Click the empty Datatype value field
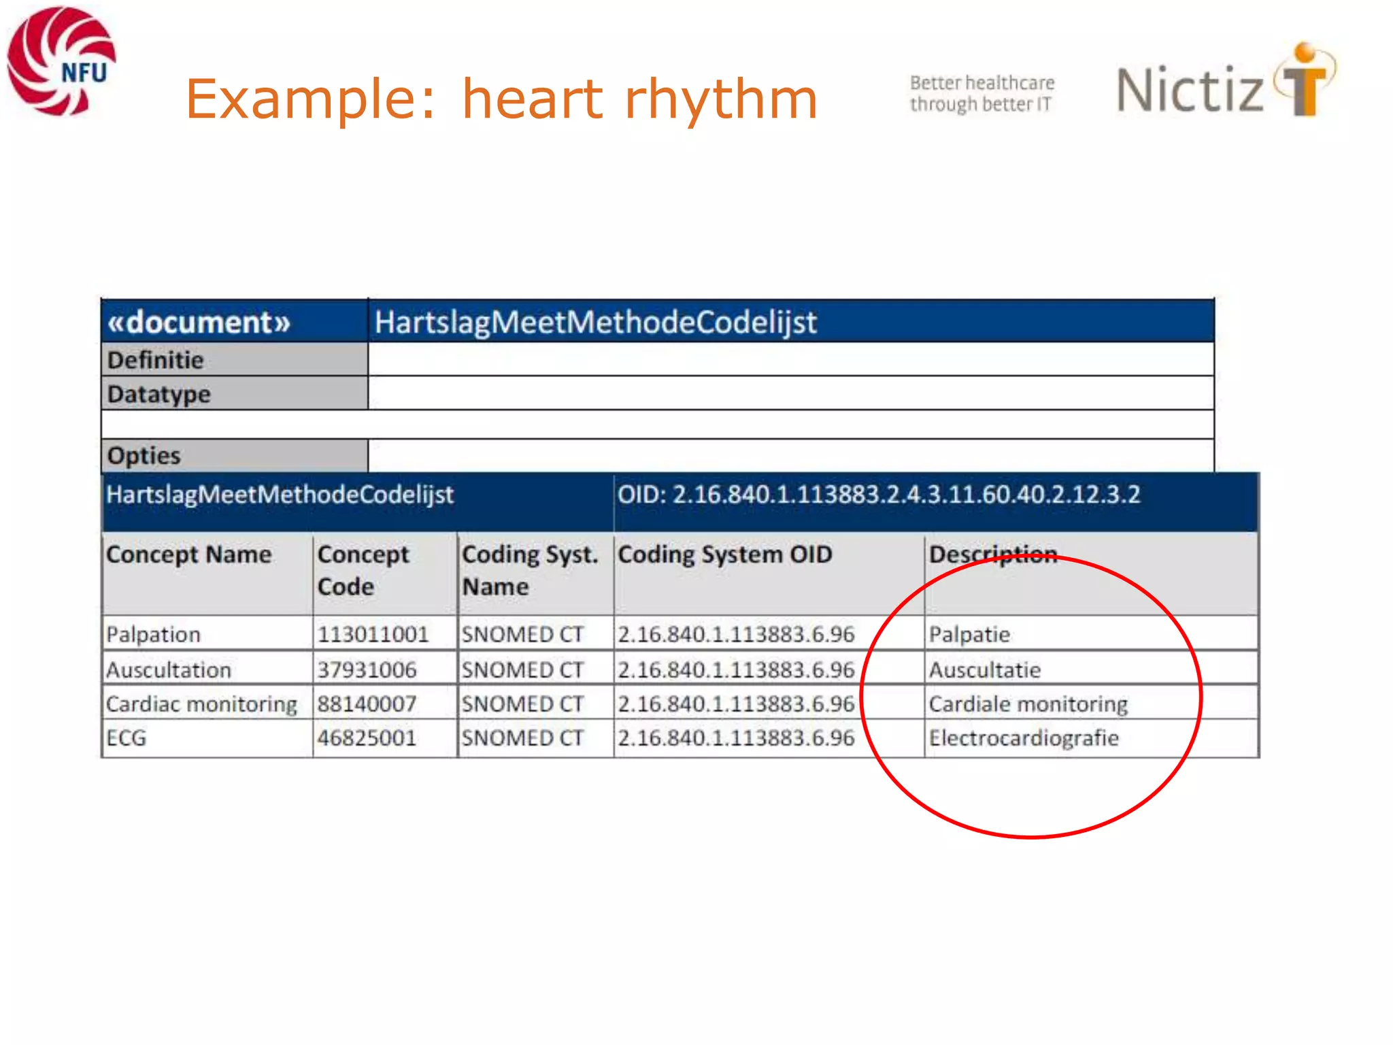 (791, 393)
